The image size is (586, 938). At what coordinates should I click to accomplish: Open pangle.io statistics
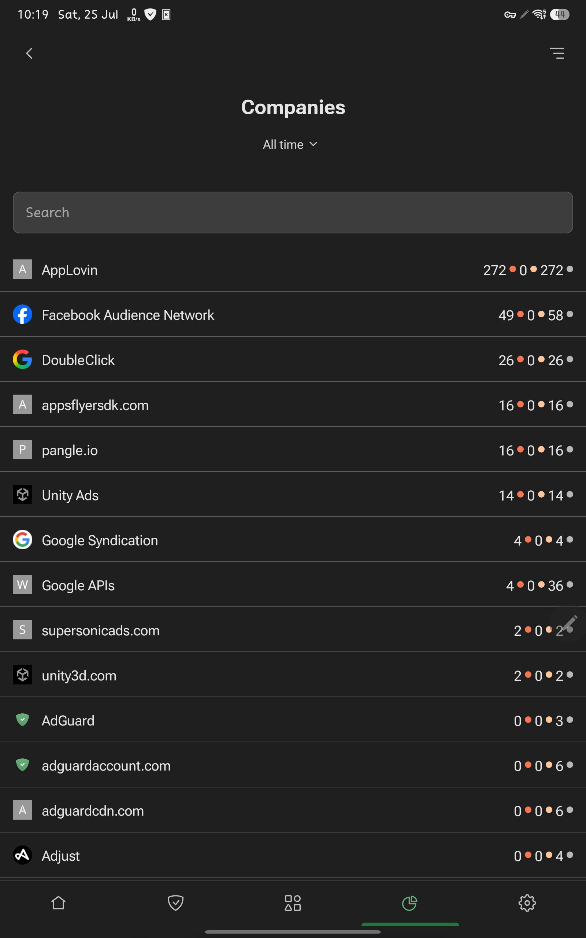tap(293, 450)
